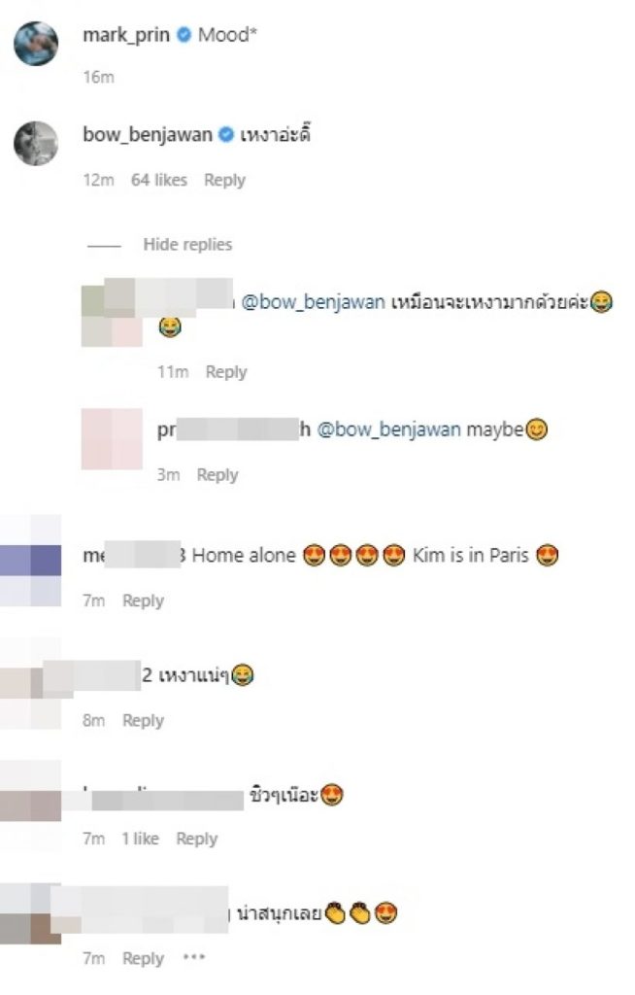Open @bow_benjawan mention in 'maybe' reply
Screen dimensions: 635x995
pos(388,429)
